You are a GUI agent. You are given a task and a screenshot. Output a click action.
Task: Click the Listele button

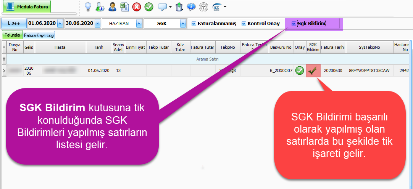click(14, 23)
